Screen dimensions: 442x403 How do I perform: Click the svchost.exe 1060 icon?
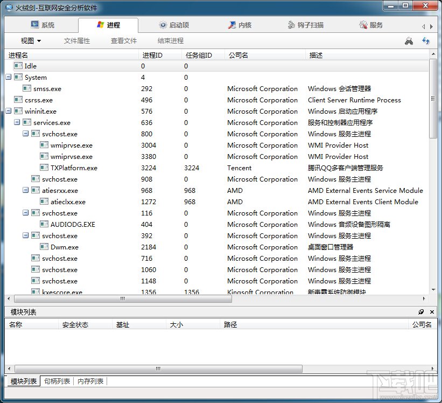tap(36, 269)
